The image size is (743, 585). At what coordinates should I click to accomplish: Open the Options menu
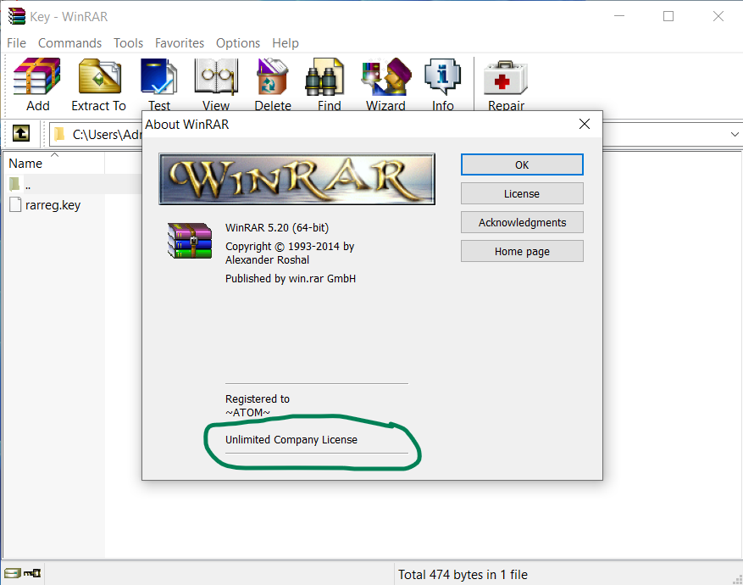(238, 43)
